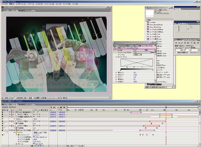Expand the 白を出力 property

[x=116, y=82]
